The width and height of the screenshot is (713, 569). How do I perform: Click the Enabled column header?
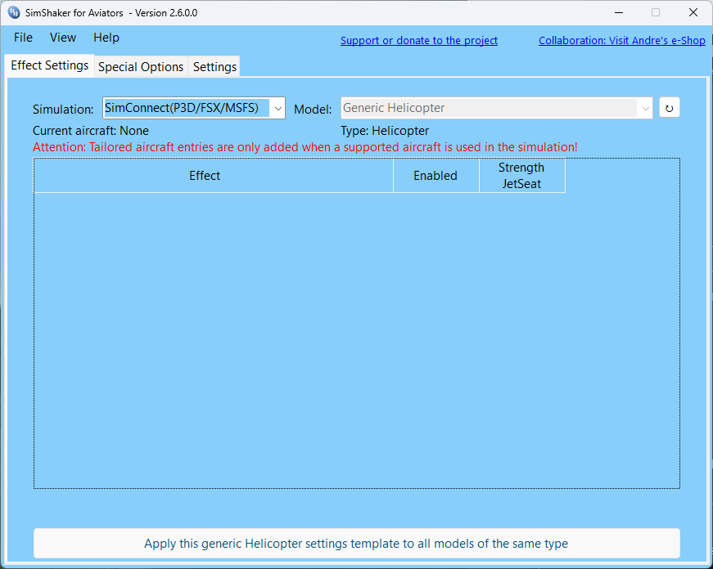click(435, 176)
